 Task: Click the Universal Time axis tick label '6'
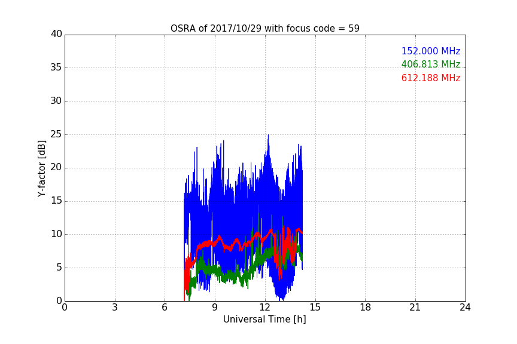point(165,308)
